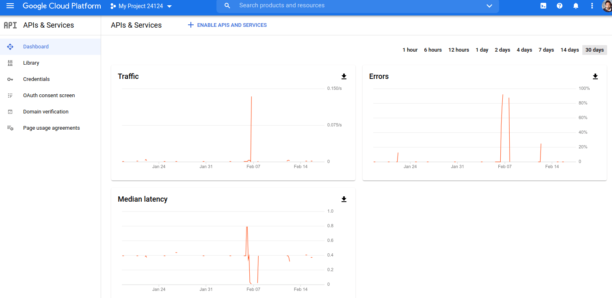Screen dimensions: 612x298
Task: Open the utilities three-dot menu
Action: (592, 6)
